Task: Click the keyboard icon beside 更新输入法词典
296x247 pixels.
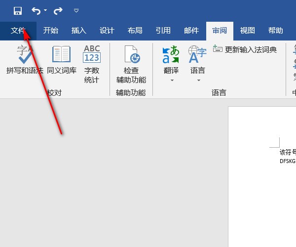Action: click(218, 48)
